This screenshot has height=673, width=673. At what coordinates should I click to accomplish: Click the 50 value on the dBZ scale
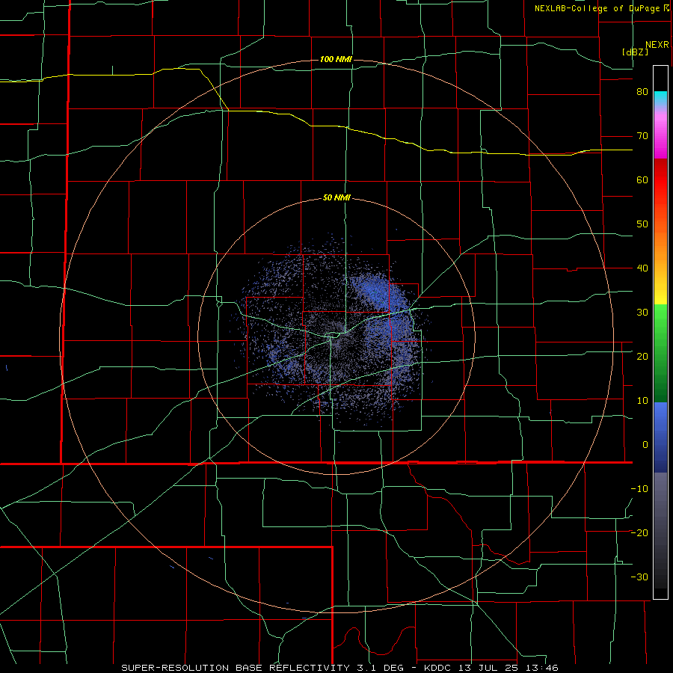click(642, 224)
